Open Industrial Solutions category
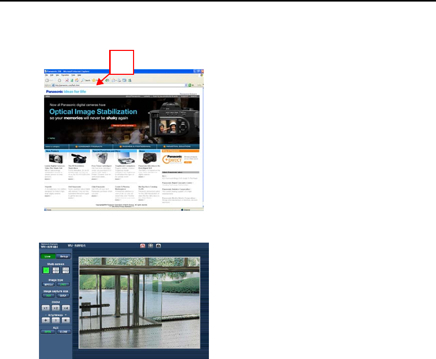The height and width of the screenshot is (359, 436). click(x=177, y=147)
